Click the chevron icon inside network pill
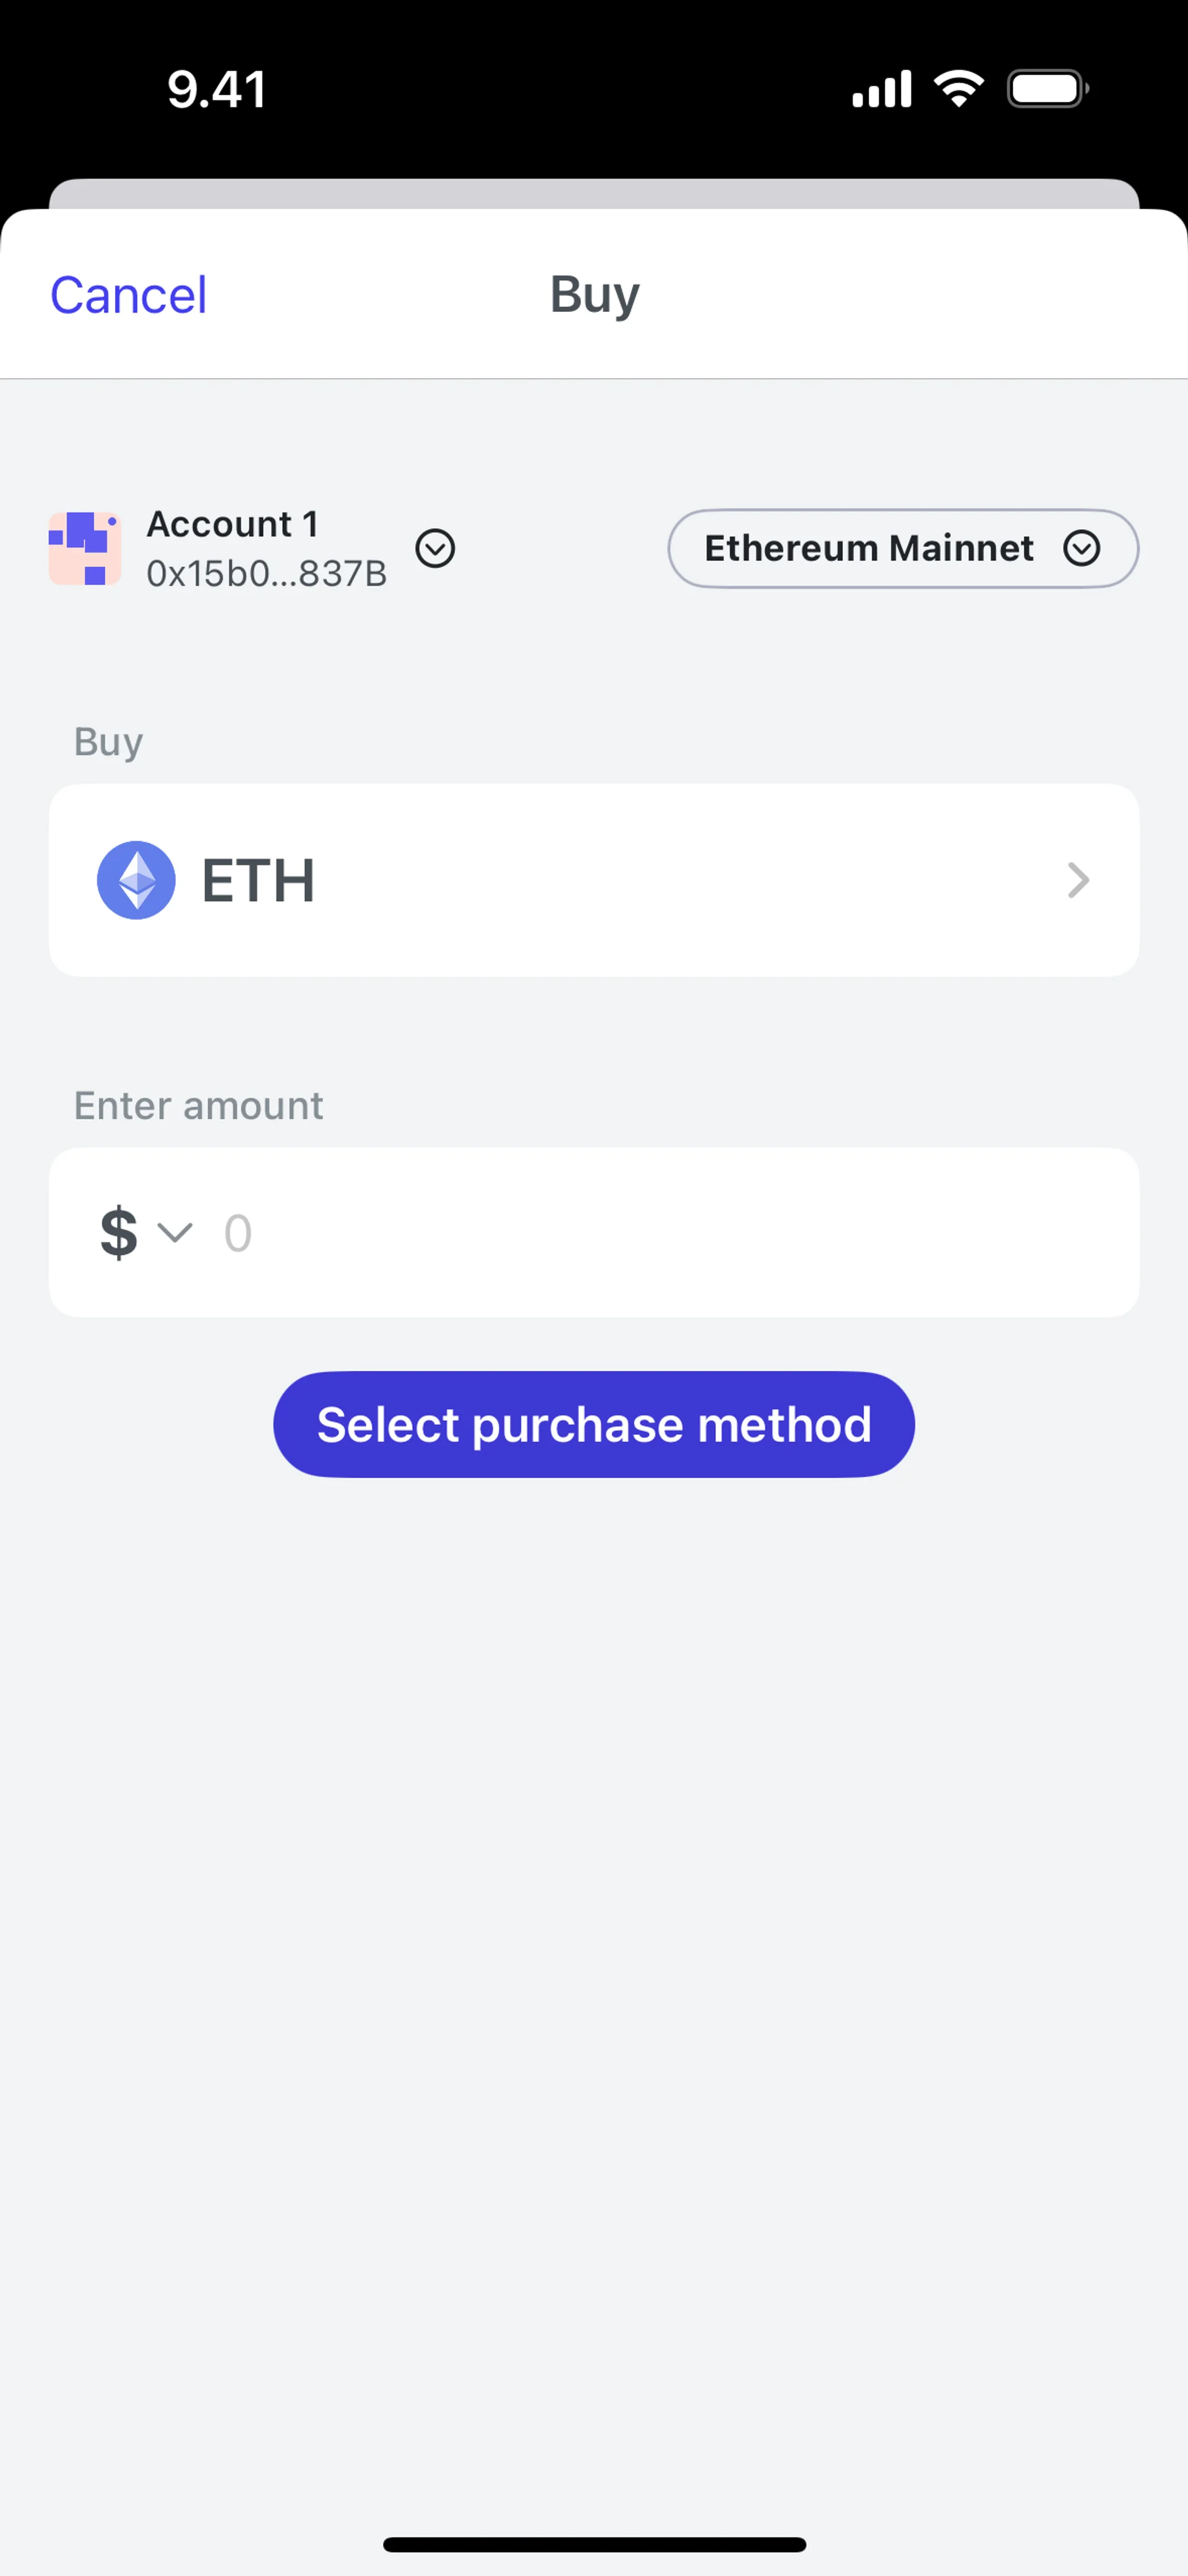Viewport: 1188px width, 2576px height. pyautogui.click(x=1081, y=548)
